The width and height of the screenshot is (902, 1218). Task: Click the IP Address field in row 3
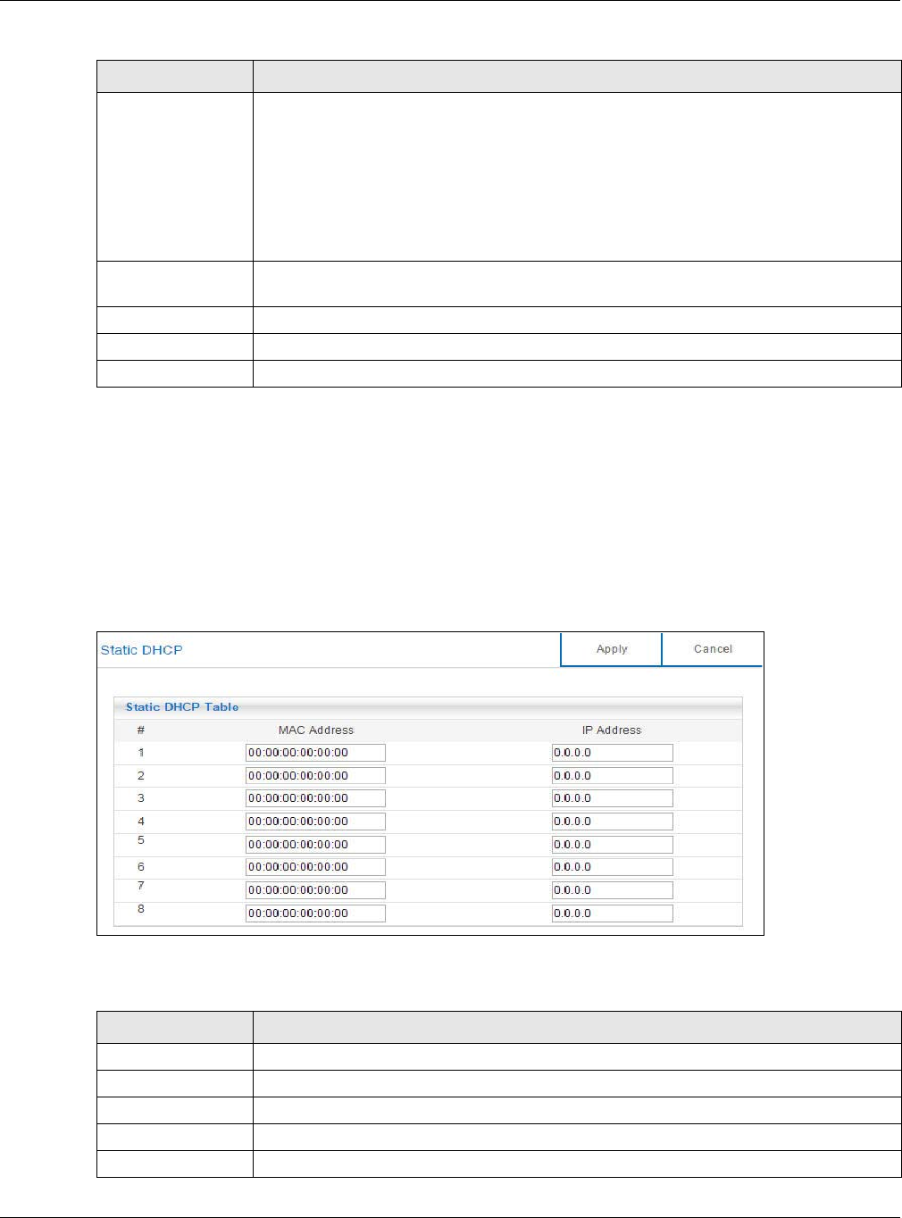[612, 798]
